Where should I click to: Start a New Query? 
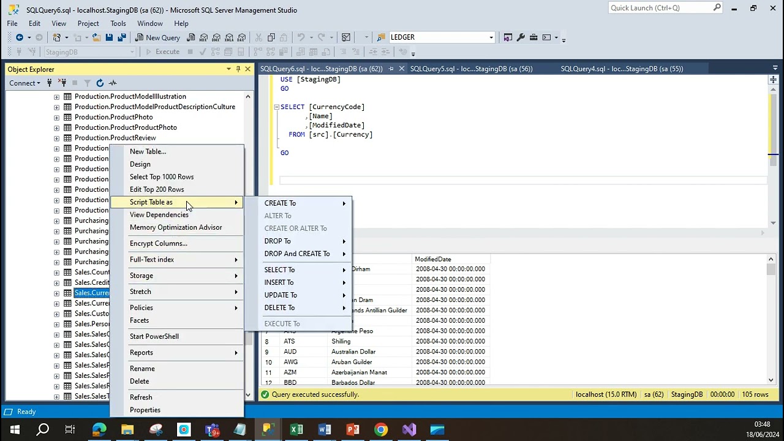pos(157,37)
